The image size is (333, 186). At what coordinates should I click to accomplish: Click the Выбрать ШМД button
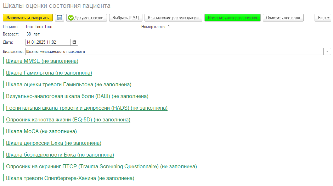tap(125, 18)
